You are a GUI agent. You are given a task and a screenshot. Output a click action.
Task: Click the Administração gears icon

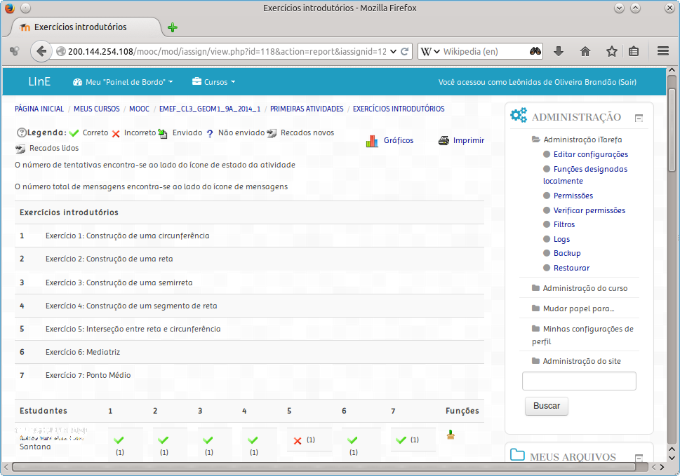519,115
